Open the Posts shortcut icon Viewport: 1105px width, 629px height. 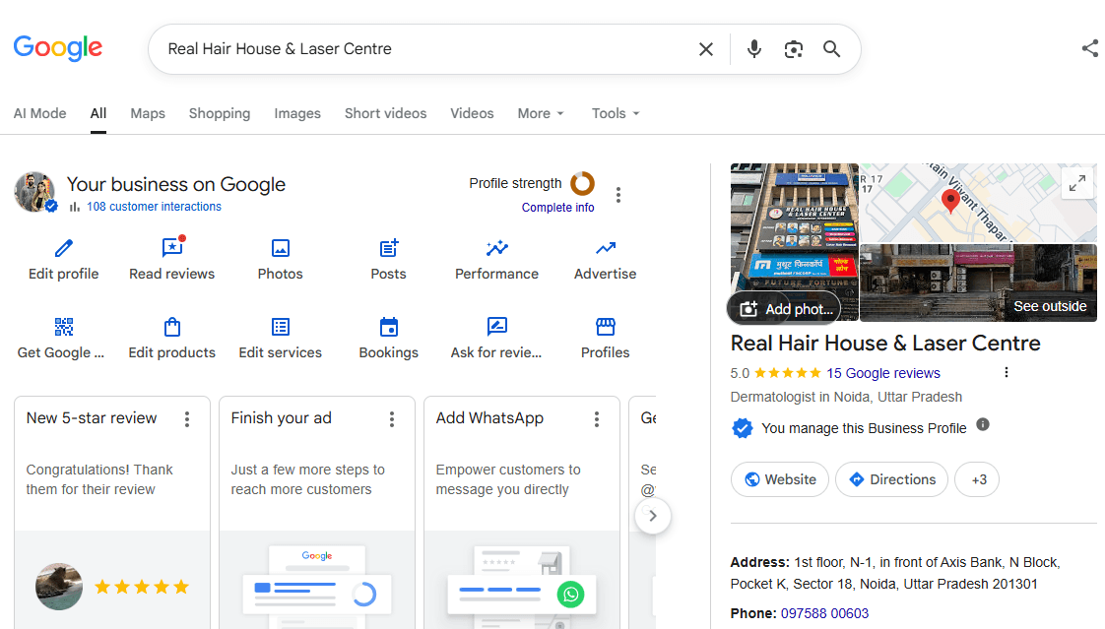pyautogui.click(x=389, y=248)
